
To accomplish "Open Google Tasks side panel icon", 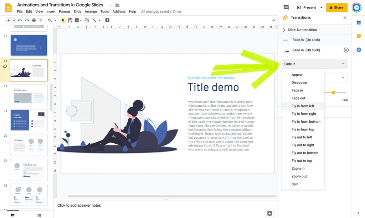I will 359,50.
